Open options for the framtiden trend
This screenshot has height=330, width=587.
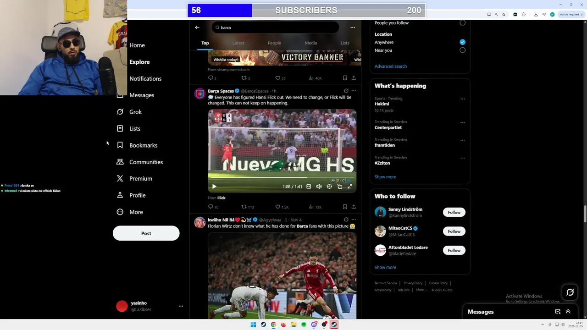click(462, 140)
